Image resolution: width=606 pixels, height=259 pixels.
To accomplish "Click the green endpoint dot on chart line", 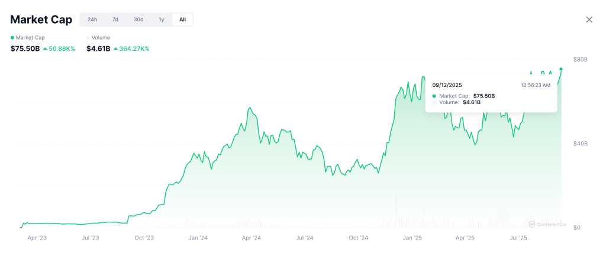I will 561,69.
